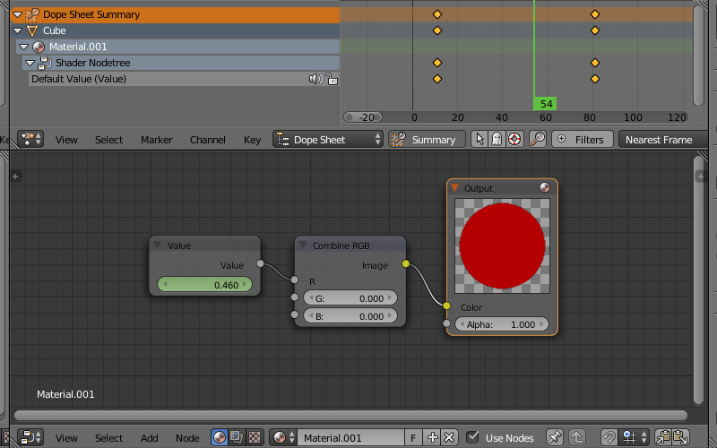
Task: Mute the Default Value channel speaker icon
Action: (x=315, y=79)
